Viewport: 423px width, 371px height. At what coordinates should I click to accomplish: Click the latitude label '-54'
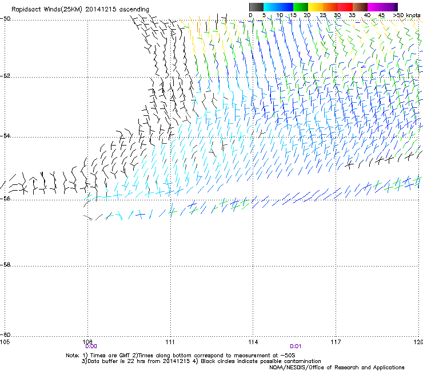[5, 135]
